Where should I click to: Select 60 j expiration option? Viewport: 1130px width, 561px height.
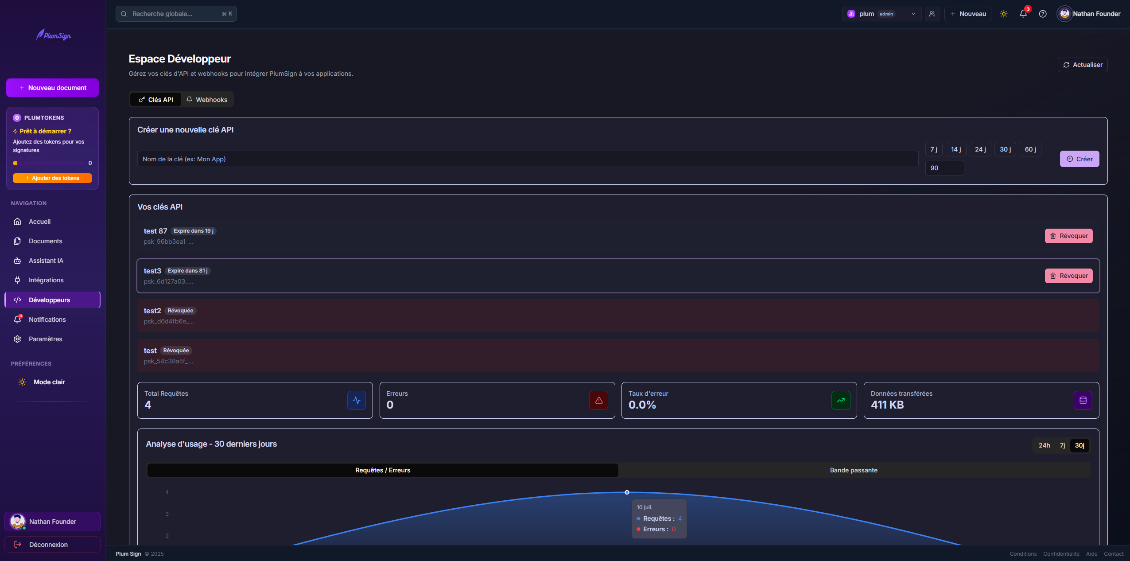(x=1030, y=149)
